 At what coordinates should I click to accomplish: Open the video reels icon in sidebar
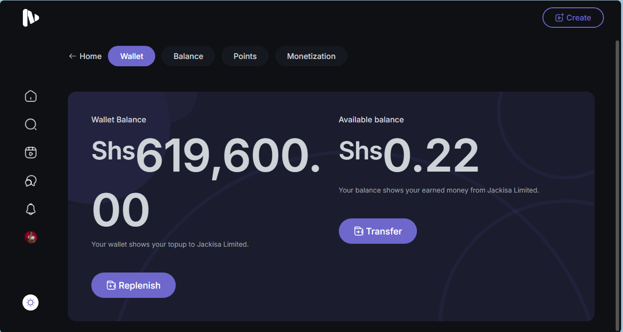[31, 153]
